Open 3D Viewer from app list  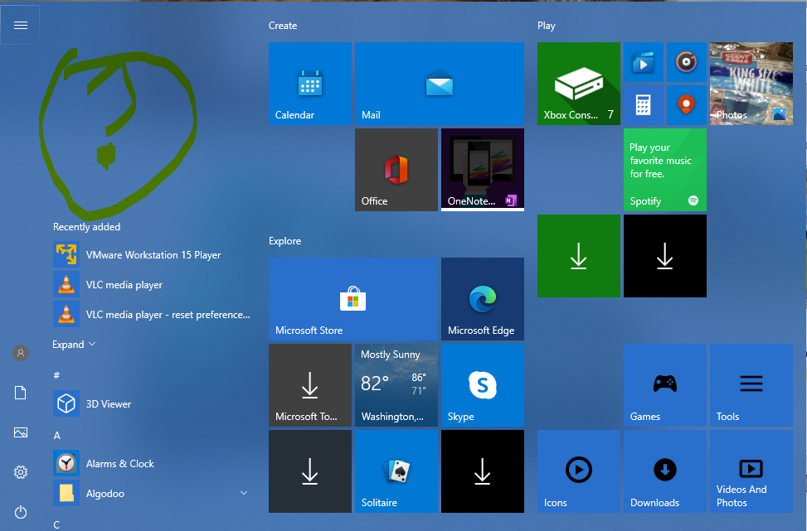[153, 403]
